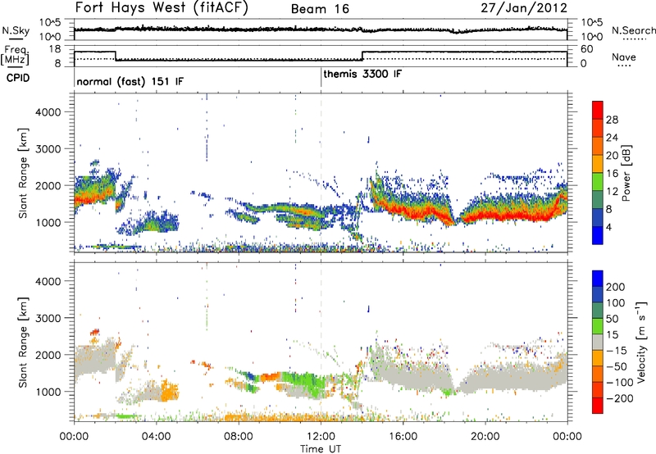Click the gray band of velocity colorbar

point(598,342)
